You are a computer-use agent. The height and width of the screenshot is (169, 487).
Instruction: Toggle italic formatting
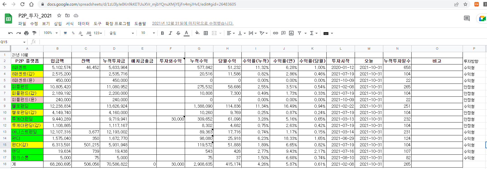(170, 33)
